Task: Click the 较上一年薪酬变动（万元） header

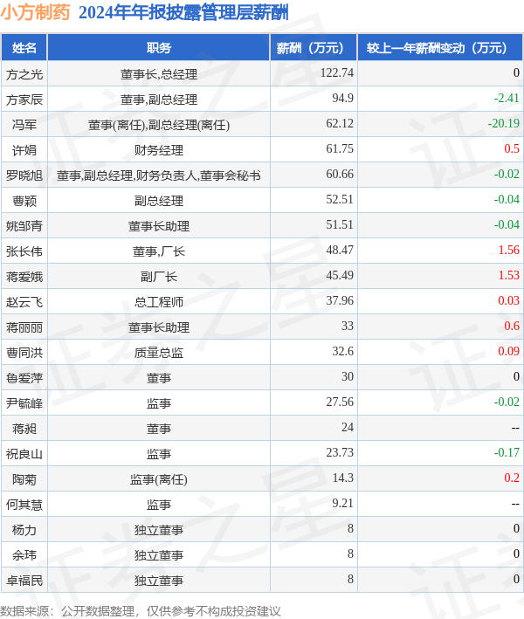Action: (x=440, y=48)
